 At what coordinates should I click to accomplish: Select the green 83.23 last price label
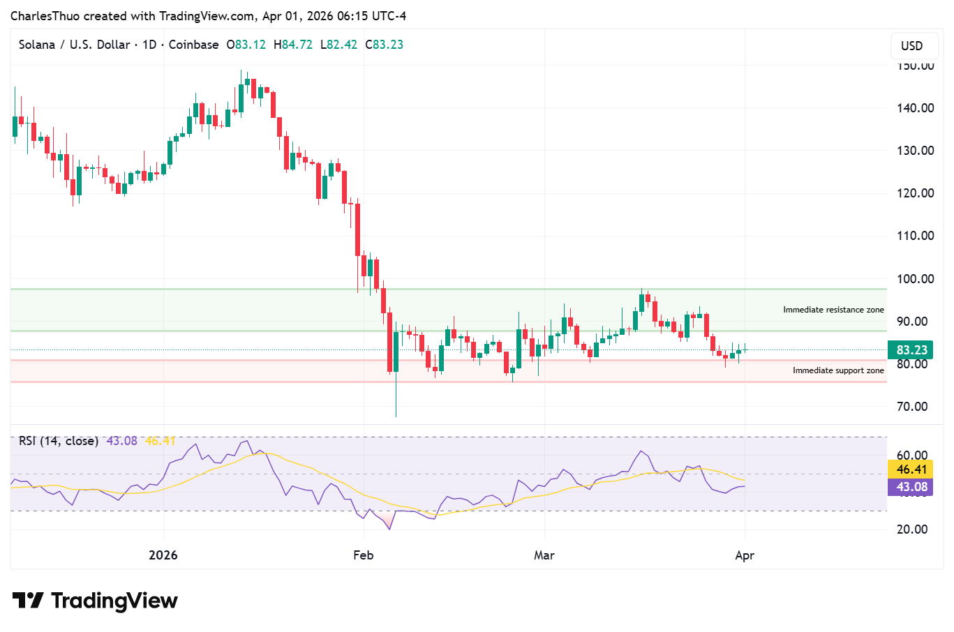[911, 349]
